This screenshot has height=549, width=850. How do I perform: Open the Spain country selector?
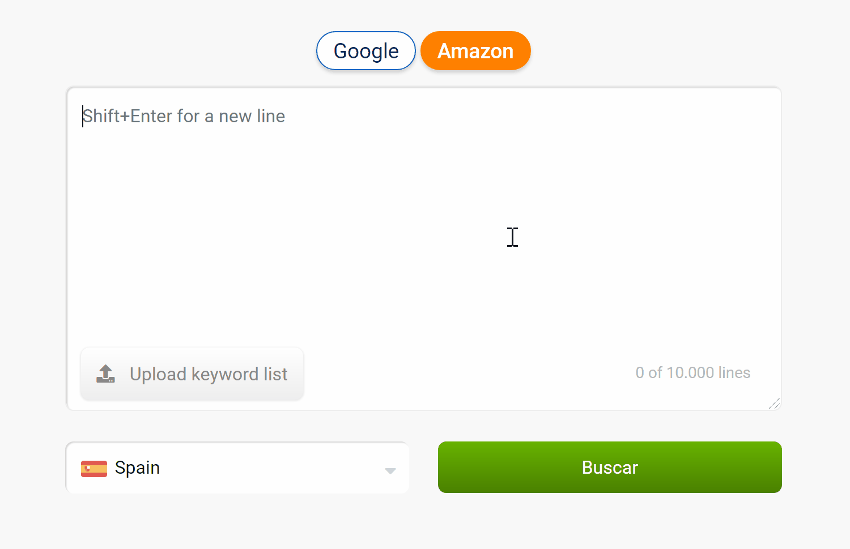click(x=237, y=468)
